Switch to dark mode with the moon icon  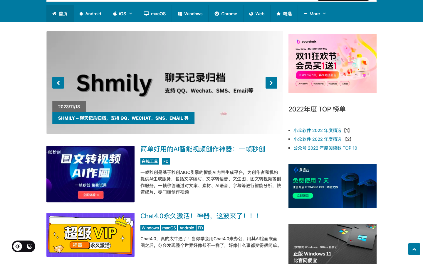[x=29, y=246]
